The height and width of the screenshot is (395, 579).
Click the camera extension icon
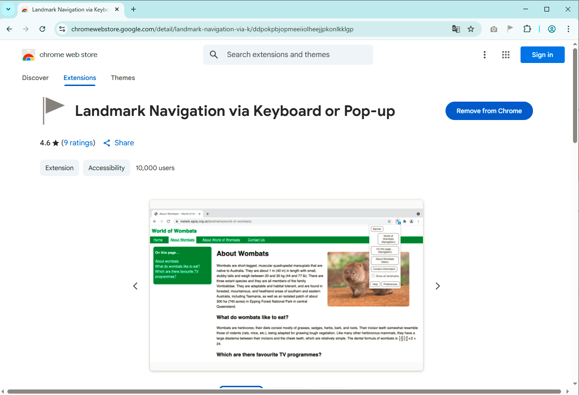(494, 29)
